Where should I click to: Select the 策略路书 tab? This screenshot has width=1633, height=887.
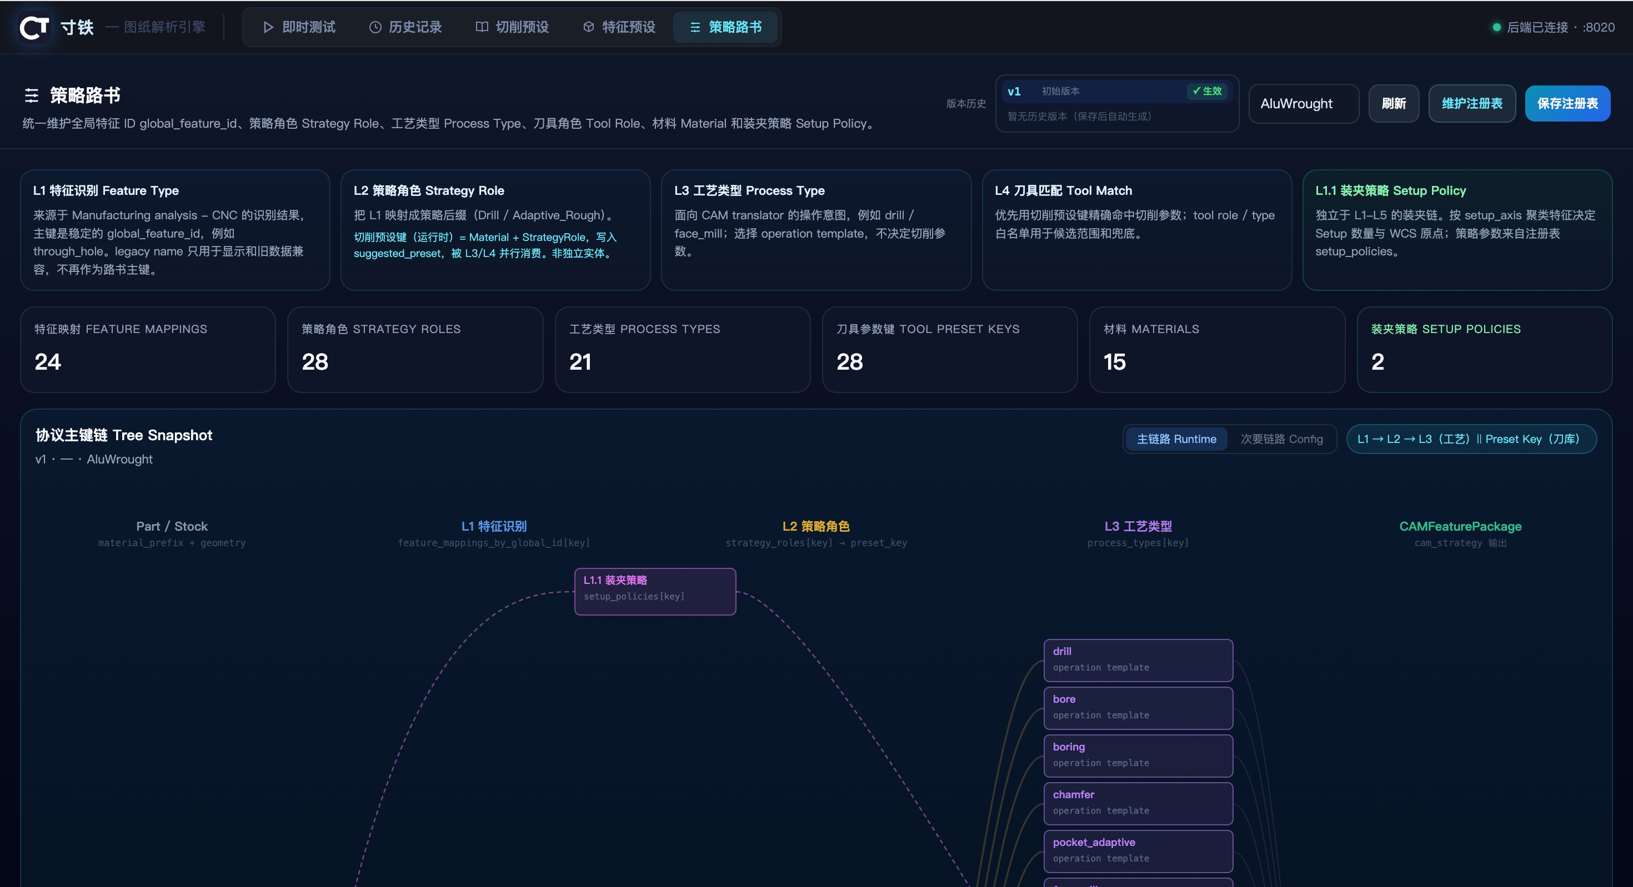[726, 27]
